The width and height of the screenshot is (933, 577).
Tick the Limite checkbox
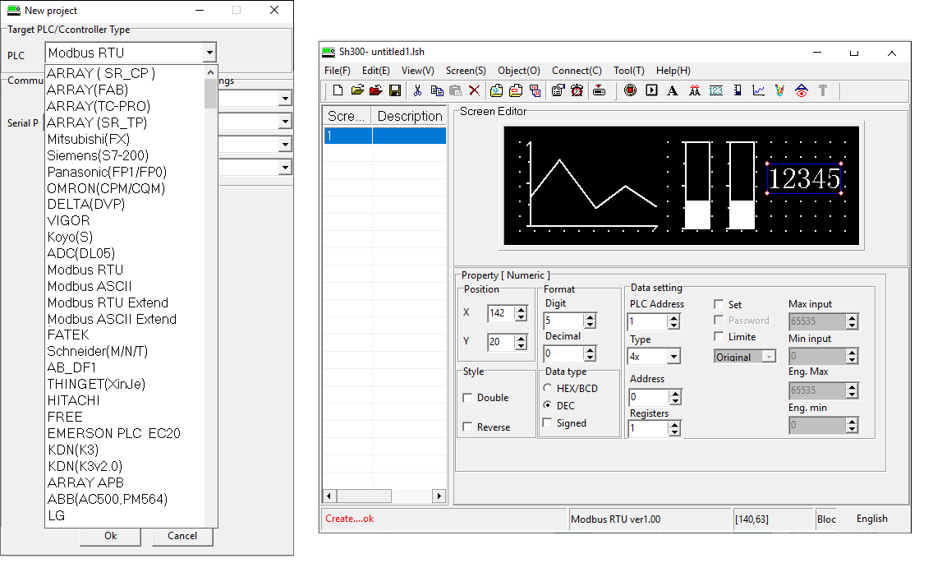click(719, 336)
